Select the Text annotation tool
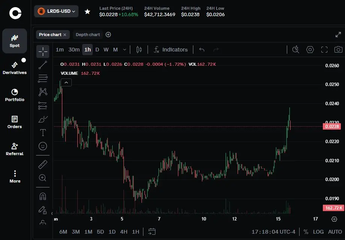This screenshot has height=240, width=345. click(43, 133)
